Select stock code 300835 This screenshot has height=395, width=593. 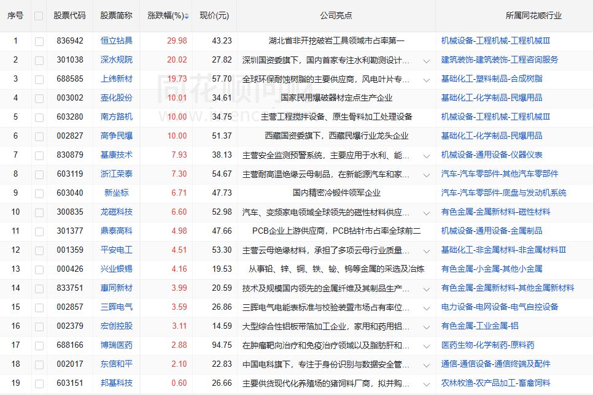pos(70,212)
